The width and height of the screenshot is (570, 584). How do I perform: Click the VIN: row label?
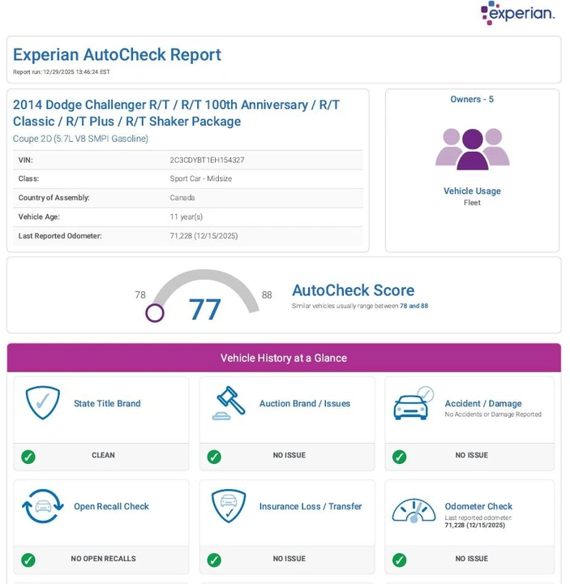(x=26, y=160)
